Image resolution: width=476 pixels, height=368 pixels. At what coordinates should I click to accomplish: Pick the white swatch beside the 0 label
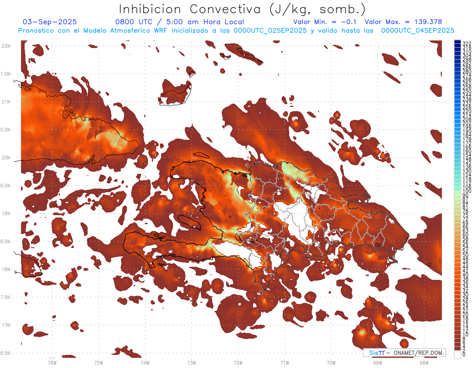point(458,355)
